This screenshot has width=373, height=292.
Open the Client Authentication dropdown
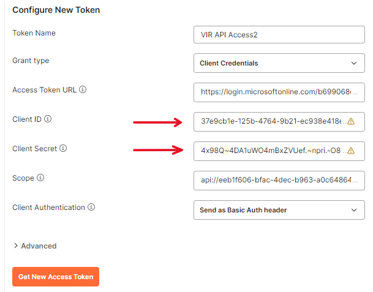(279, 210)
